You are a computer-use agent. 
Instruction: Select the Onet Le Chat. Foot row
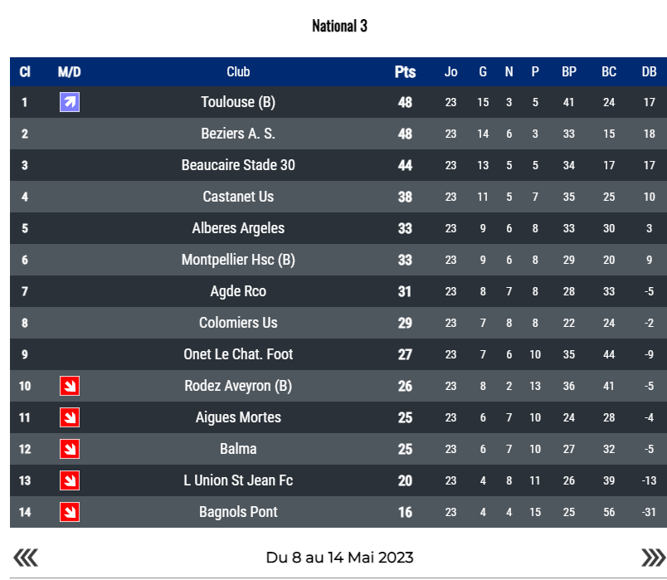(238, 354)
